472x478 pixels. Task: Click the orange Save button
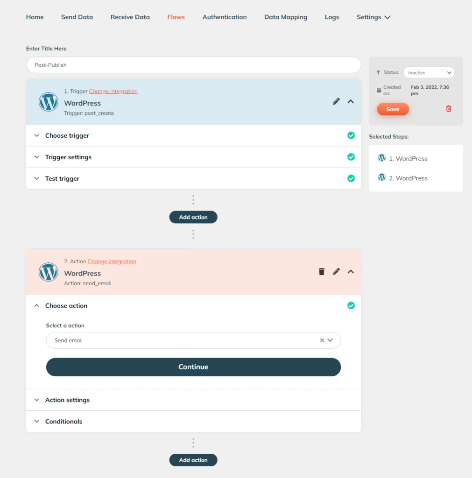[393, 109]
